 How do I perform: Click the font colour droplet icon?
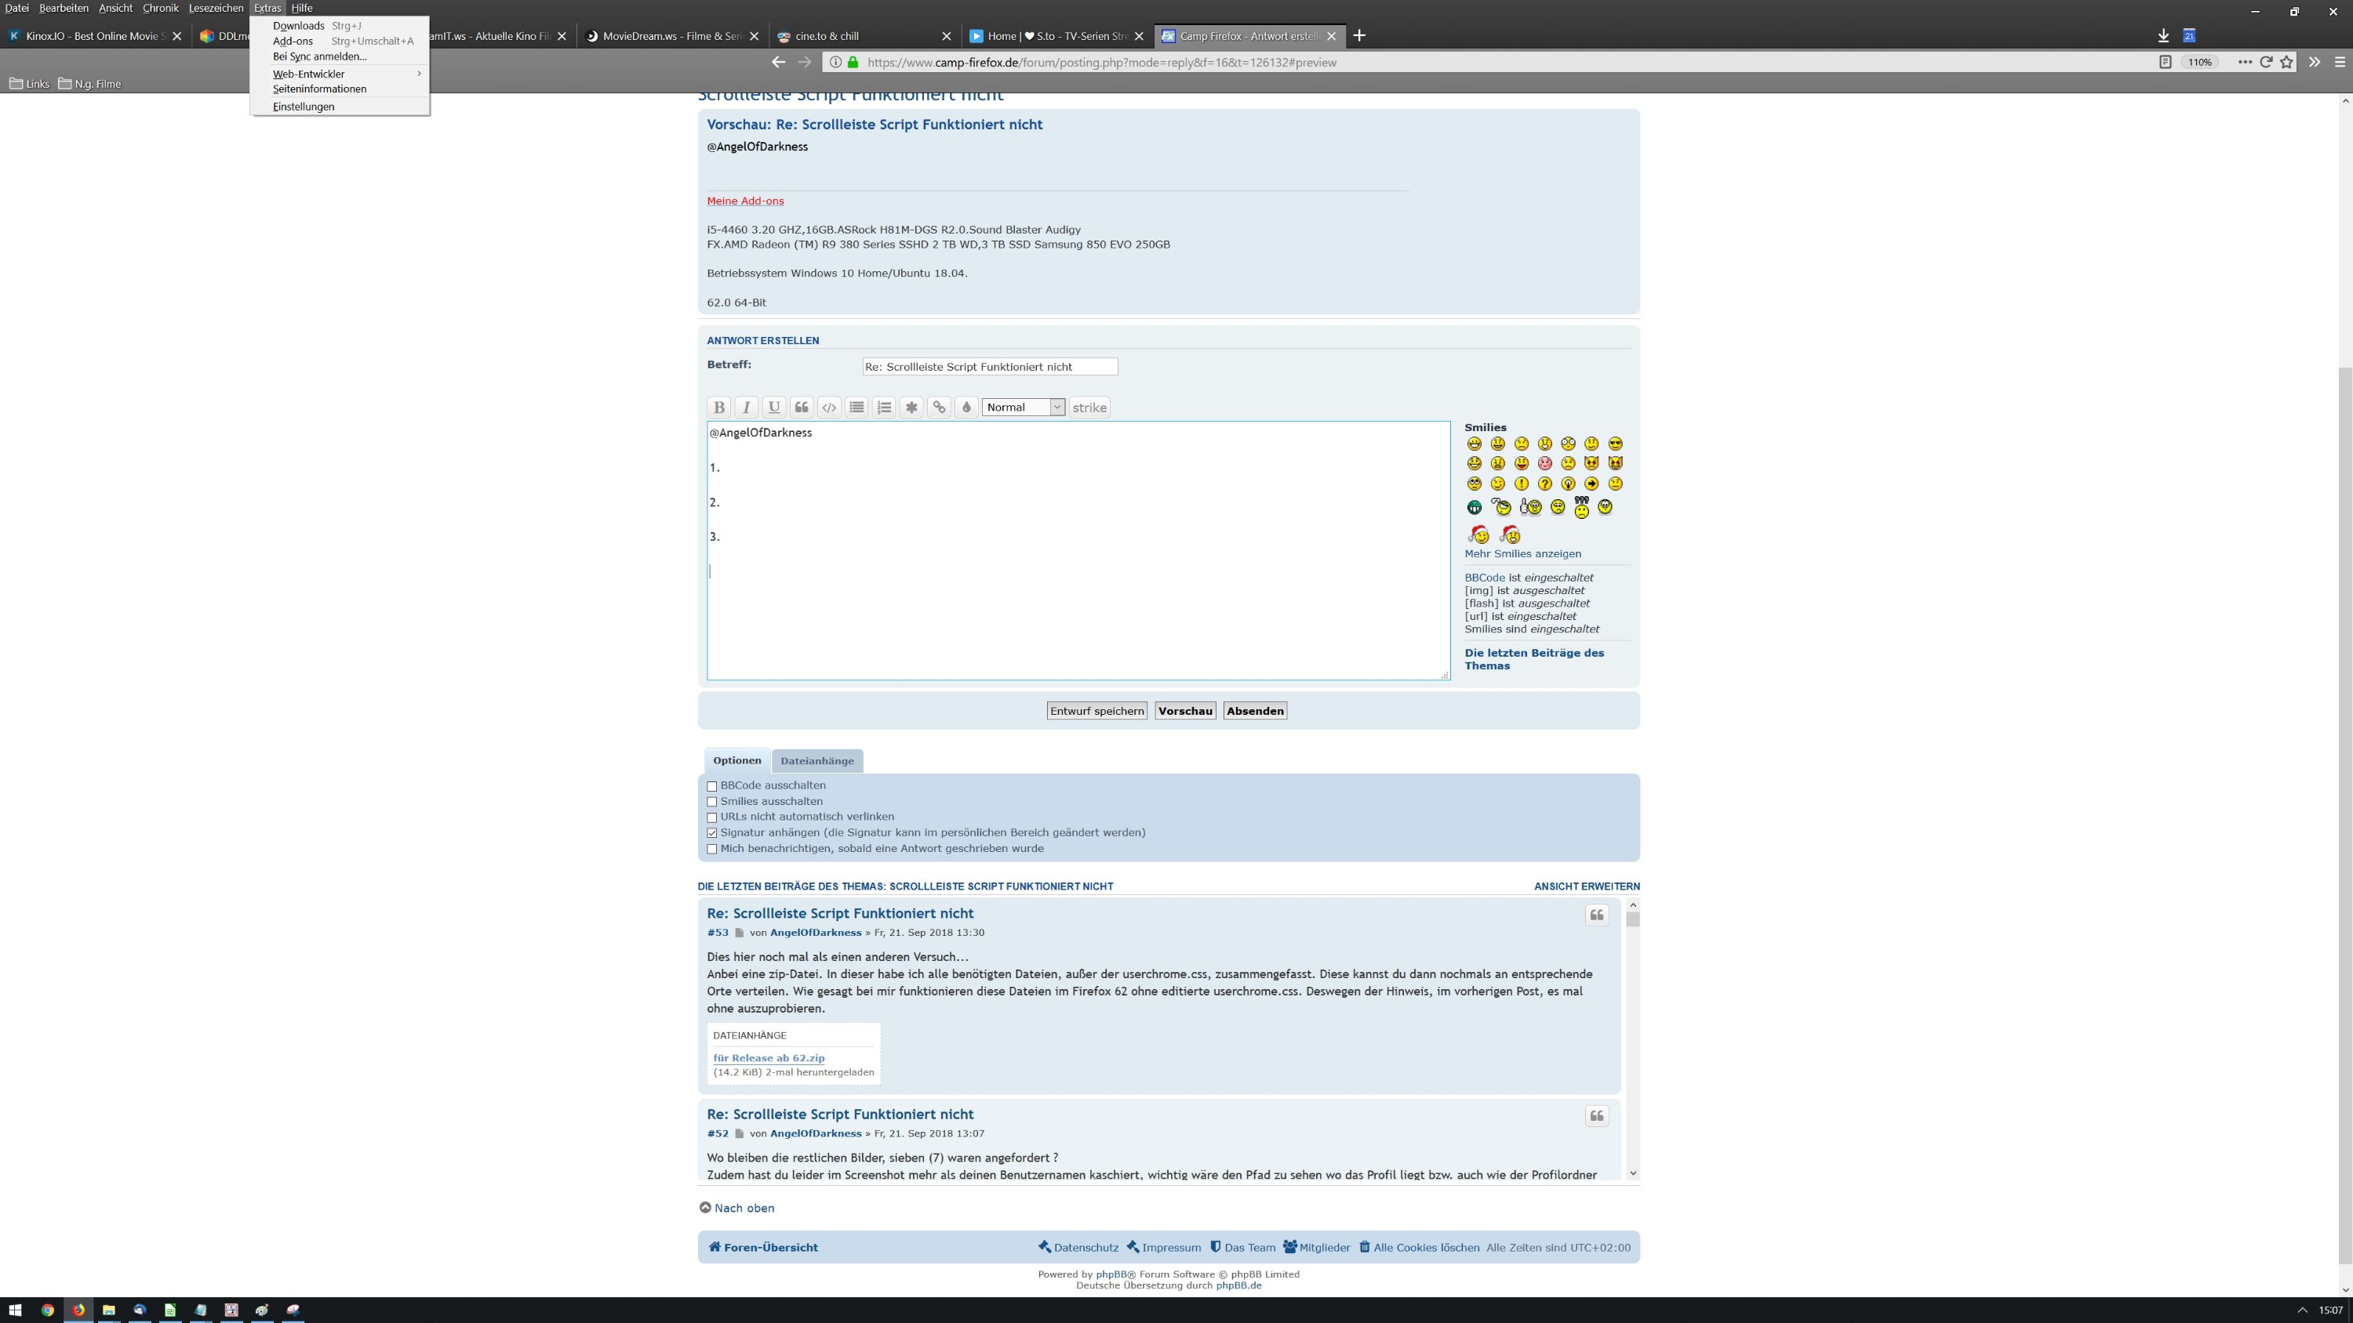966,408
